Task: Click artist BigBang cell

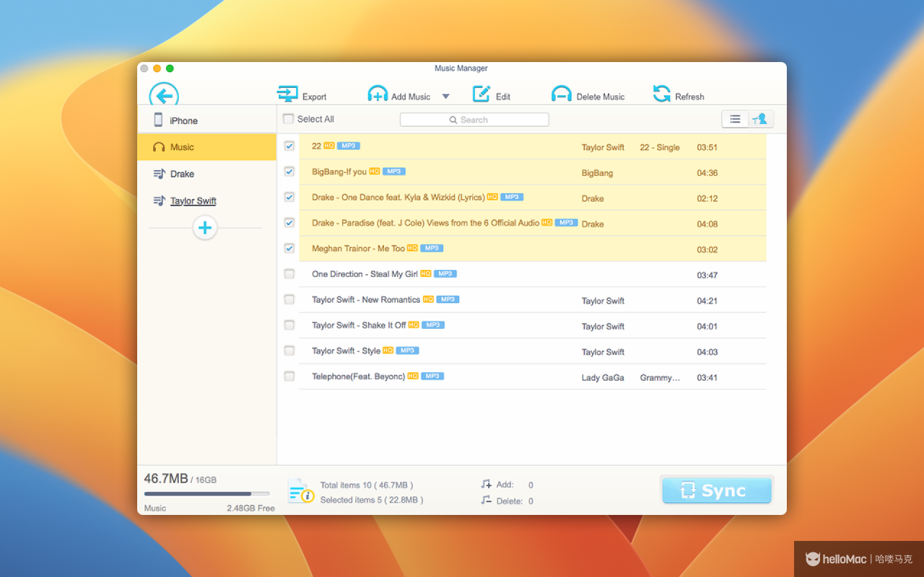Action: coord(597,173)
